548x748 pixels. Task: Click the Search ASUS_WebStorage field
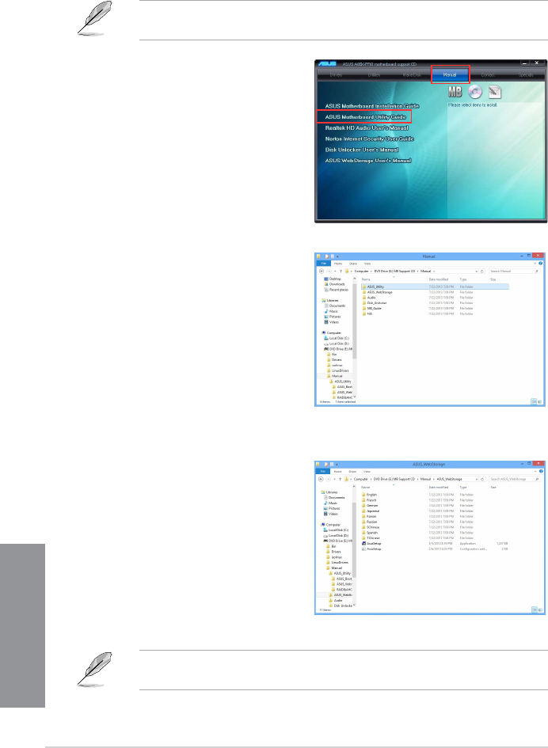point(515,479)
